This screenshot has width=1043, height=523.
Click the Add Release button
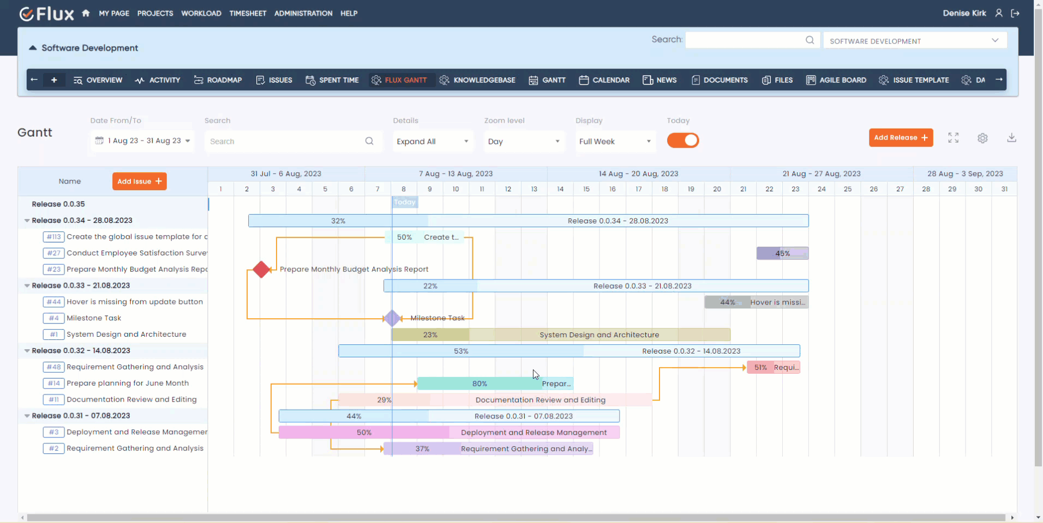point(901,137)
